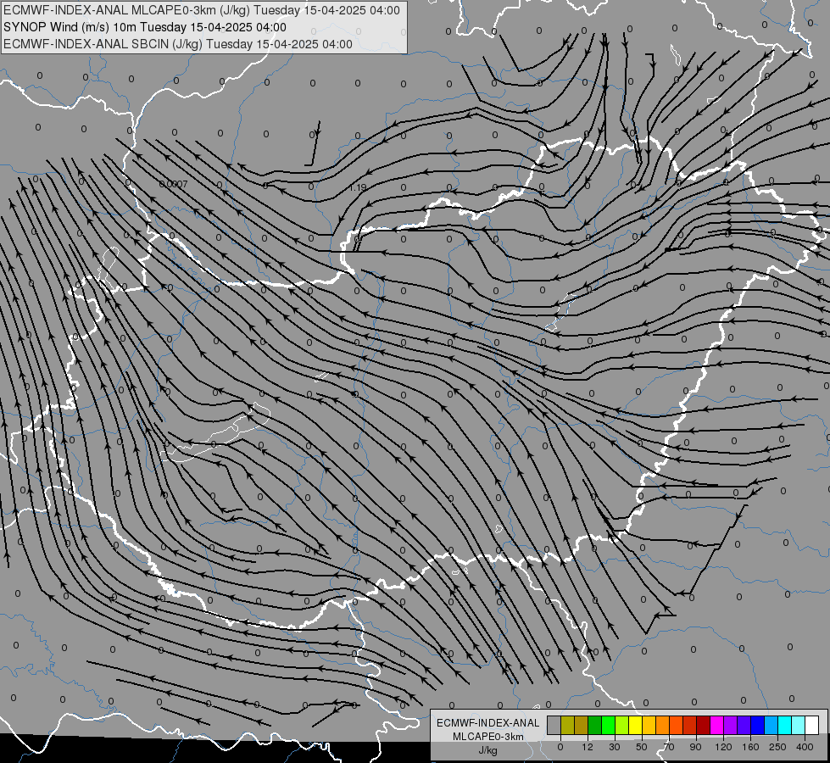
Task: Click the legend title 'ECMWF-INDEX-ANAL'
Action: point(488,723)
